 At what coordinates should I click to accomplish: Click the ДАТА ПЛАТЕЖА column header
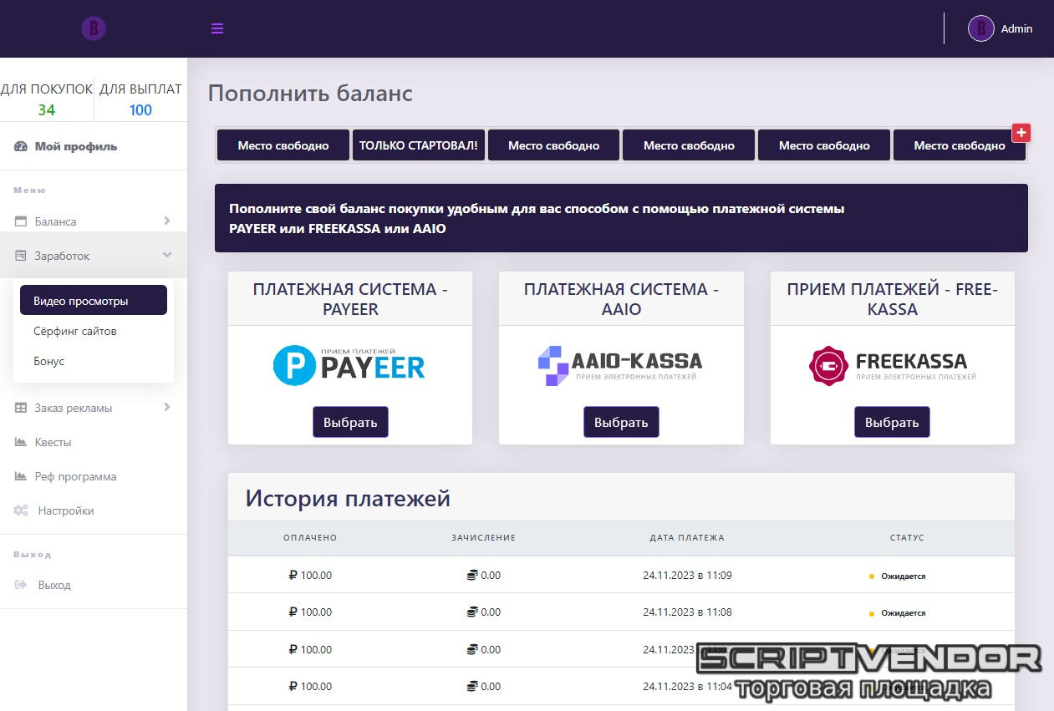tap(687, 537)
